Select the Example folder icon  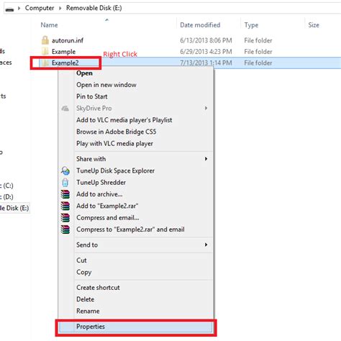tap(45, 52)
